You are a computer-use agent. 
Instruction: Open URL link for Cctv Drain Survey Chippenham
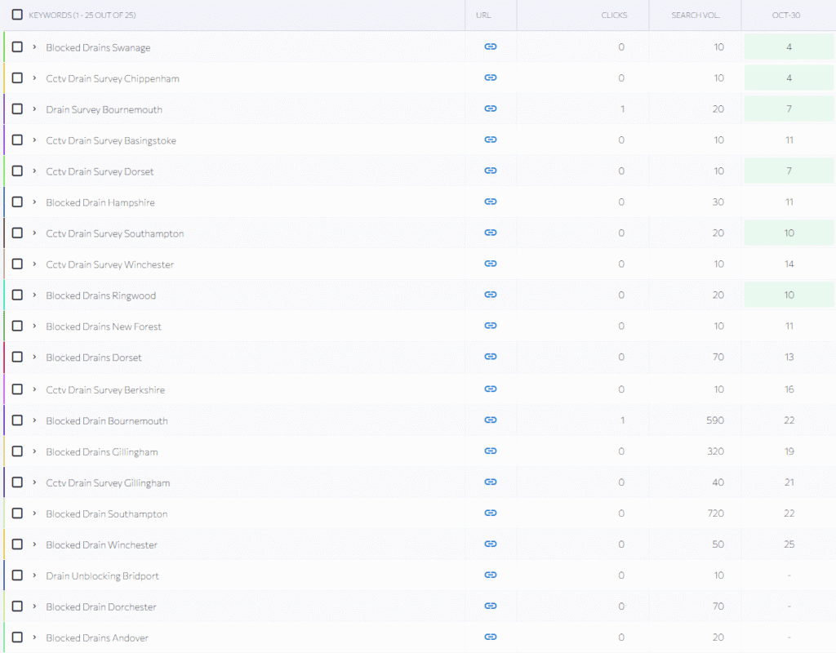[x=491, y=78]
